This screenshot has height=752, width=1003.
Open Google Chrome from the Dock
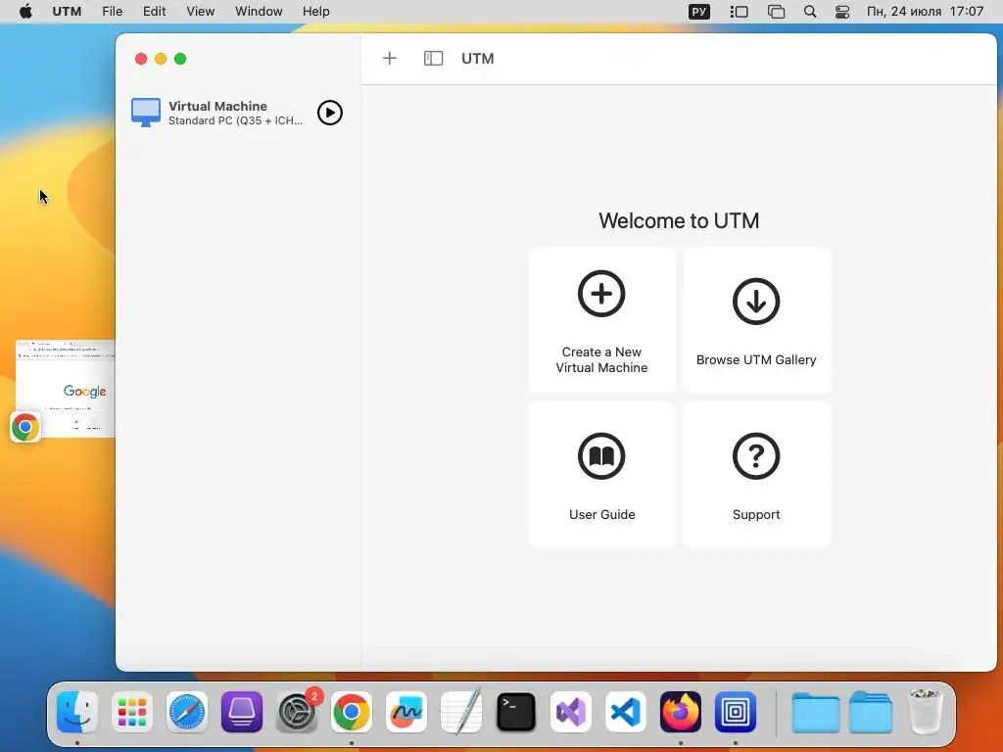tap(352, 712)
